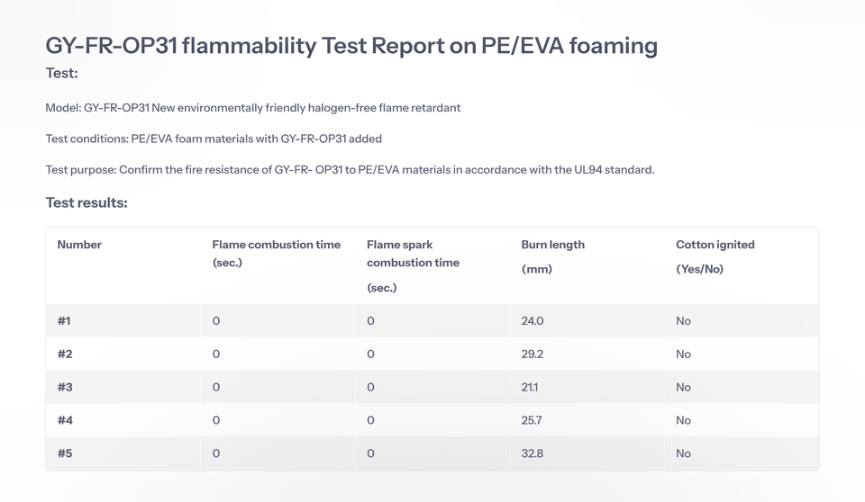
Task: Click the 24.0 burn length value
Action: (533, 321)
